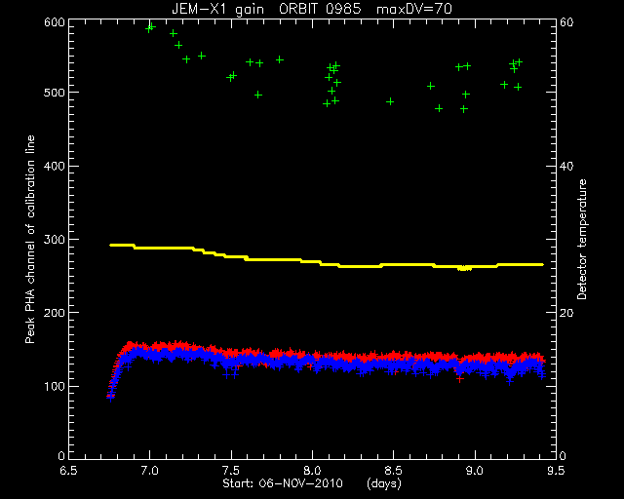Click the maxDV=70 label

(414, 9)
